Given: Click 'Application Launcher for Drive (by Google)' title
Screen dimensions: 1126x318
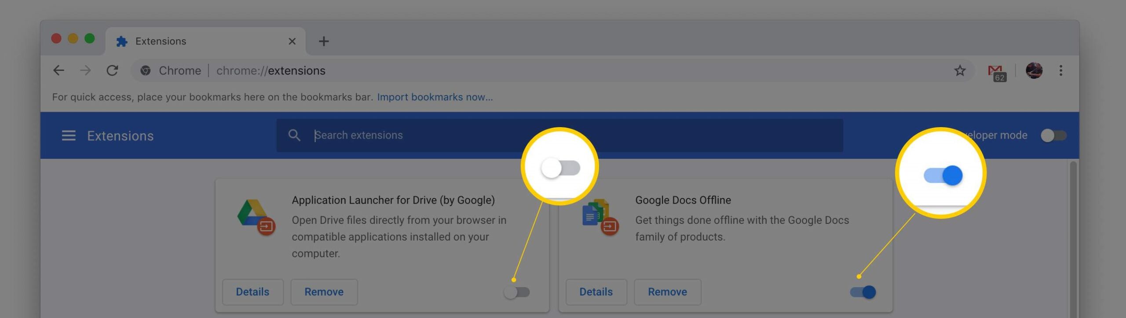Looking at the screenshot, I should 393,200.
